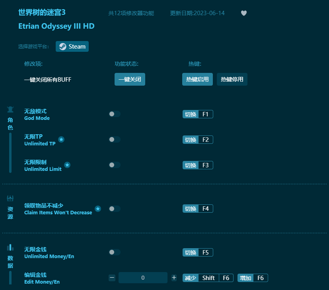Click the 增加 F6 increase money button

254,278
